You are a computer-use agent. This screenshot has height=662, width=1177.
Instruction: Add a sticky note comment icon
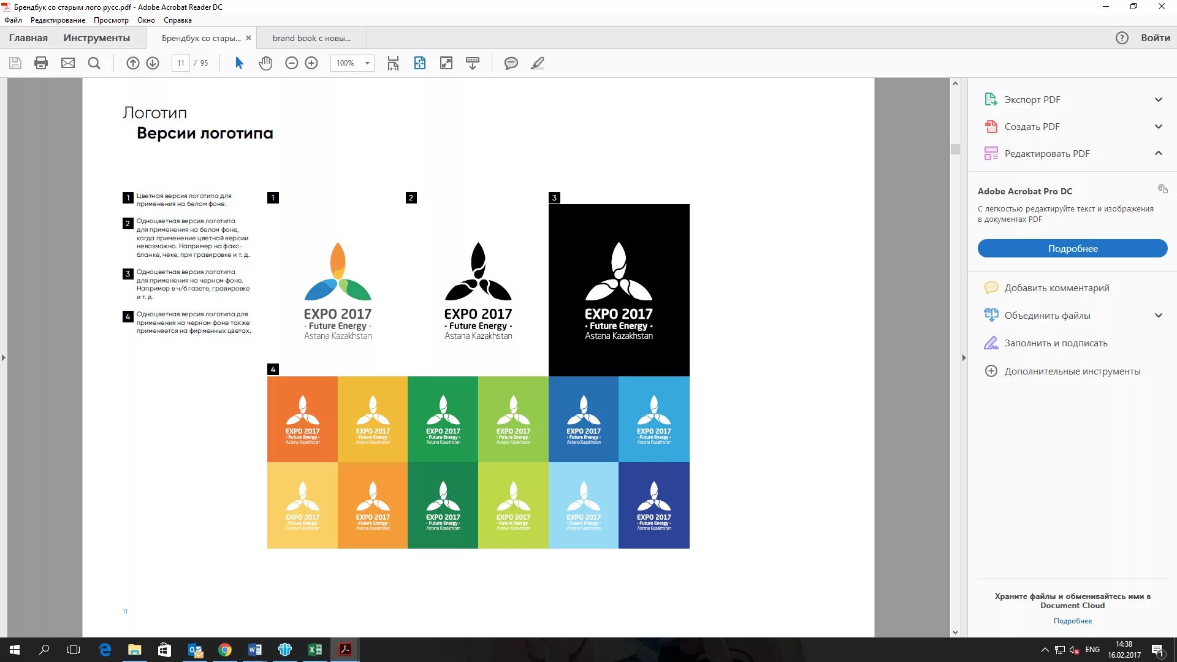click(x=511, y=63)
